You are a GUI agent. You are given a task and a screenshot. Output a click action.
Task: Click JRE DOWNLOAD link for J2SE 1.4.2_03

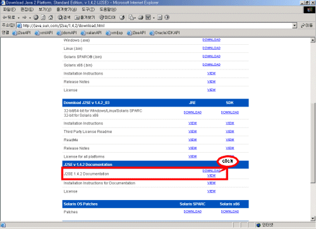coord(193,112)
